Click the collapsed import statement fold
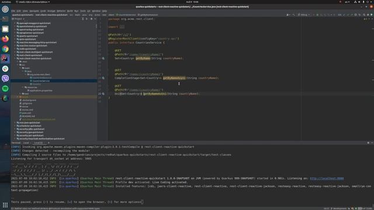Screen dimensions: 374x210 point(122,27)
